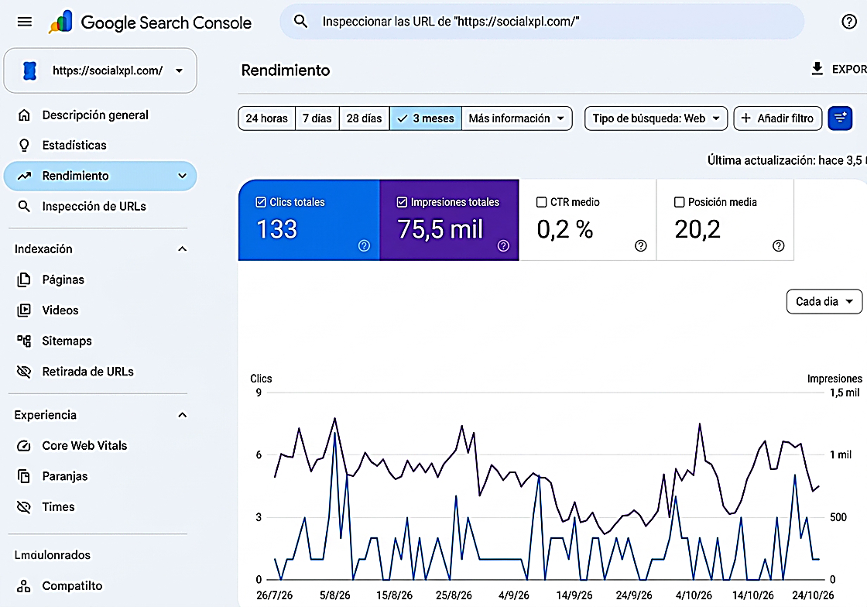Click the crossed-eye icon beside Times
The width and height of the screenshot is (867, 607).
tap(24, 507)
